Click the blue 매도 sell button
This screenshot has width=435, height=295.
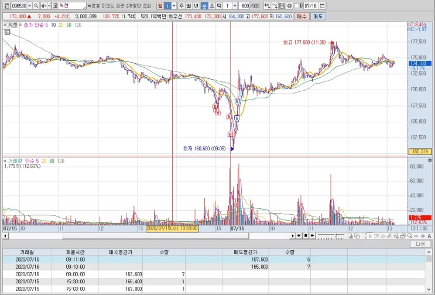pyautogui.click(x=318, y=16)
